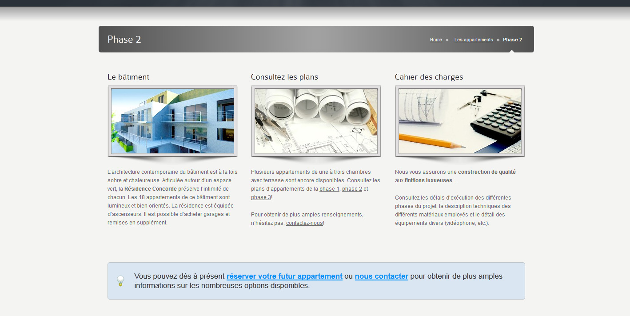Screen dimensions: 630x316
Task: Follow the phase 1 plans link
Action: [x=329, y=189]
